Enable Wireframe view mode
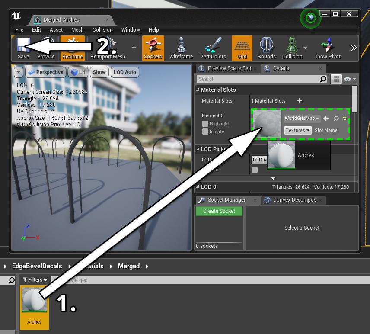 pyautogui.click(x=181, y=48)
